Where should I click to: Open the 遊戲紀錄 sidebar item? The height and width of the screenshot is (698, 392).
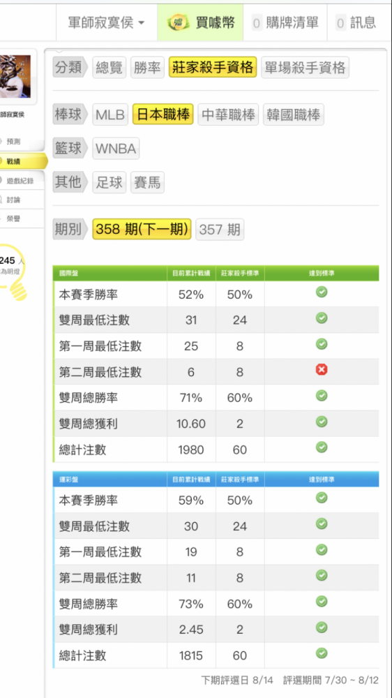pos(22,180)
